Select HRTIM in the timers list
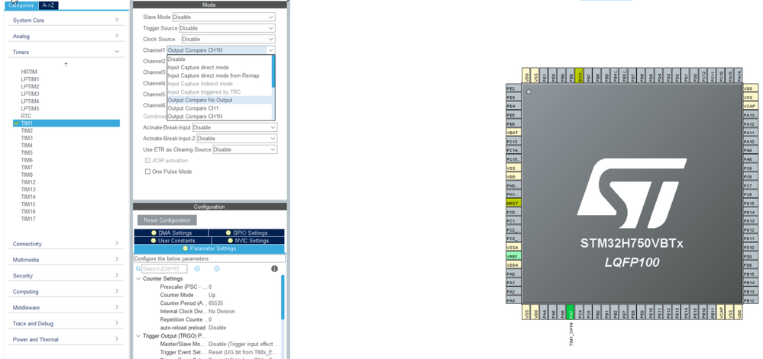Screen dimensions: 763x359 click(x=29, y=72)
